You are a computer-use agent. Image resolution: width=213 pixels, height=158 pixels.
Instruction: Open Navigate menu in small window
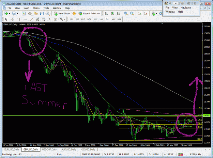[185, 7]
